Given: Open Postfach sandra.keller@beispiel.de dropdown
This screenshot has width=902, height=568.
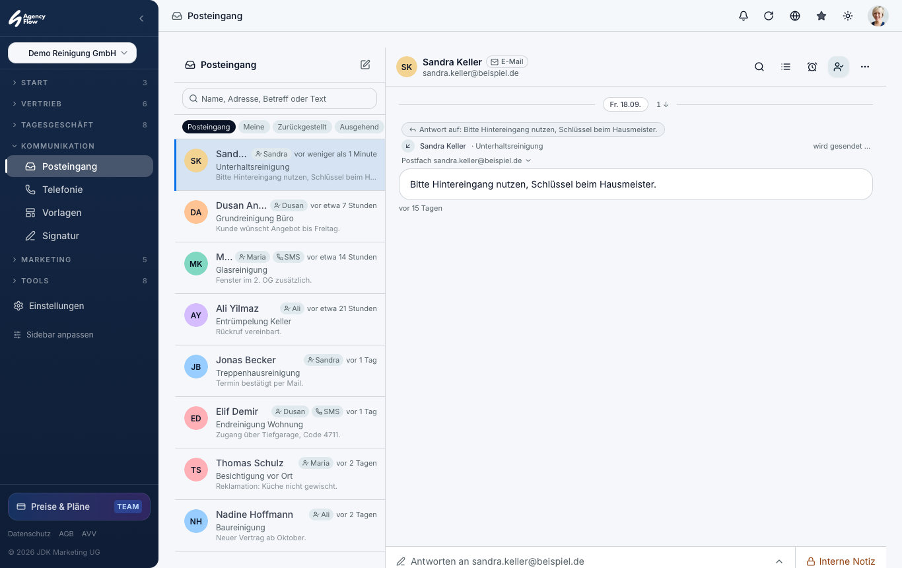Looking at the screenshot, I should pyautogui.click(x=466, y=160).
